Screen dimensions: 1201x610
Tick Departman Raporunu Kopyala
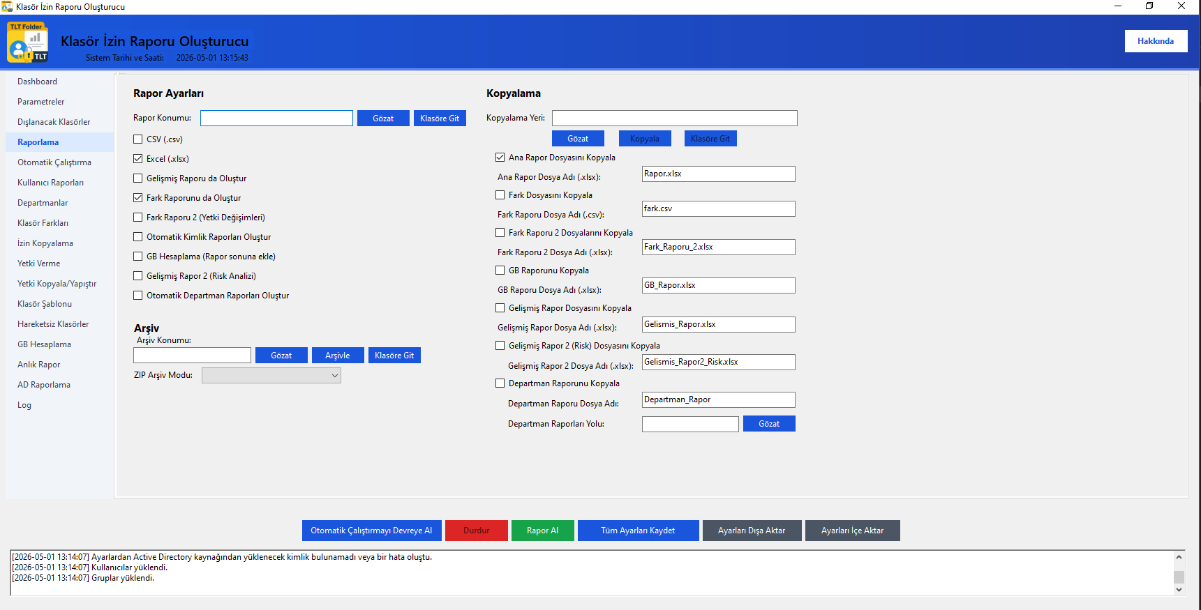(500, 383)
